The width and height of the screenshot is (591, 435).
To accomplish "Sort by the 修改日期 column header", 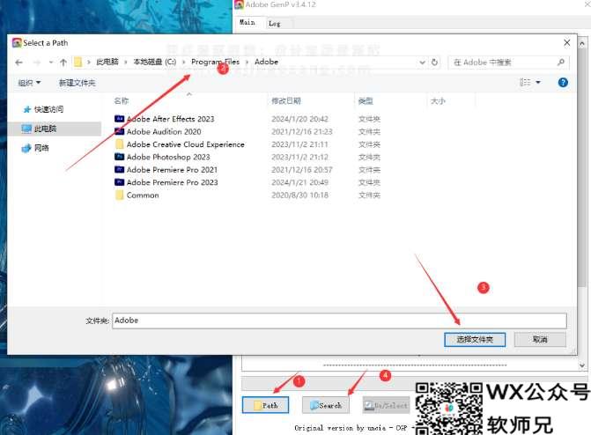I will (286, 100).
